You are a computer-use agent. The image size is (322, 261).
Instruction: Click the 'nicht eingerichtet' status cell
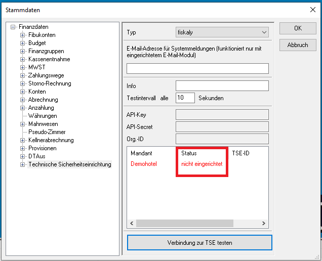pos(202,164)
